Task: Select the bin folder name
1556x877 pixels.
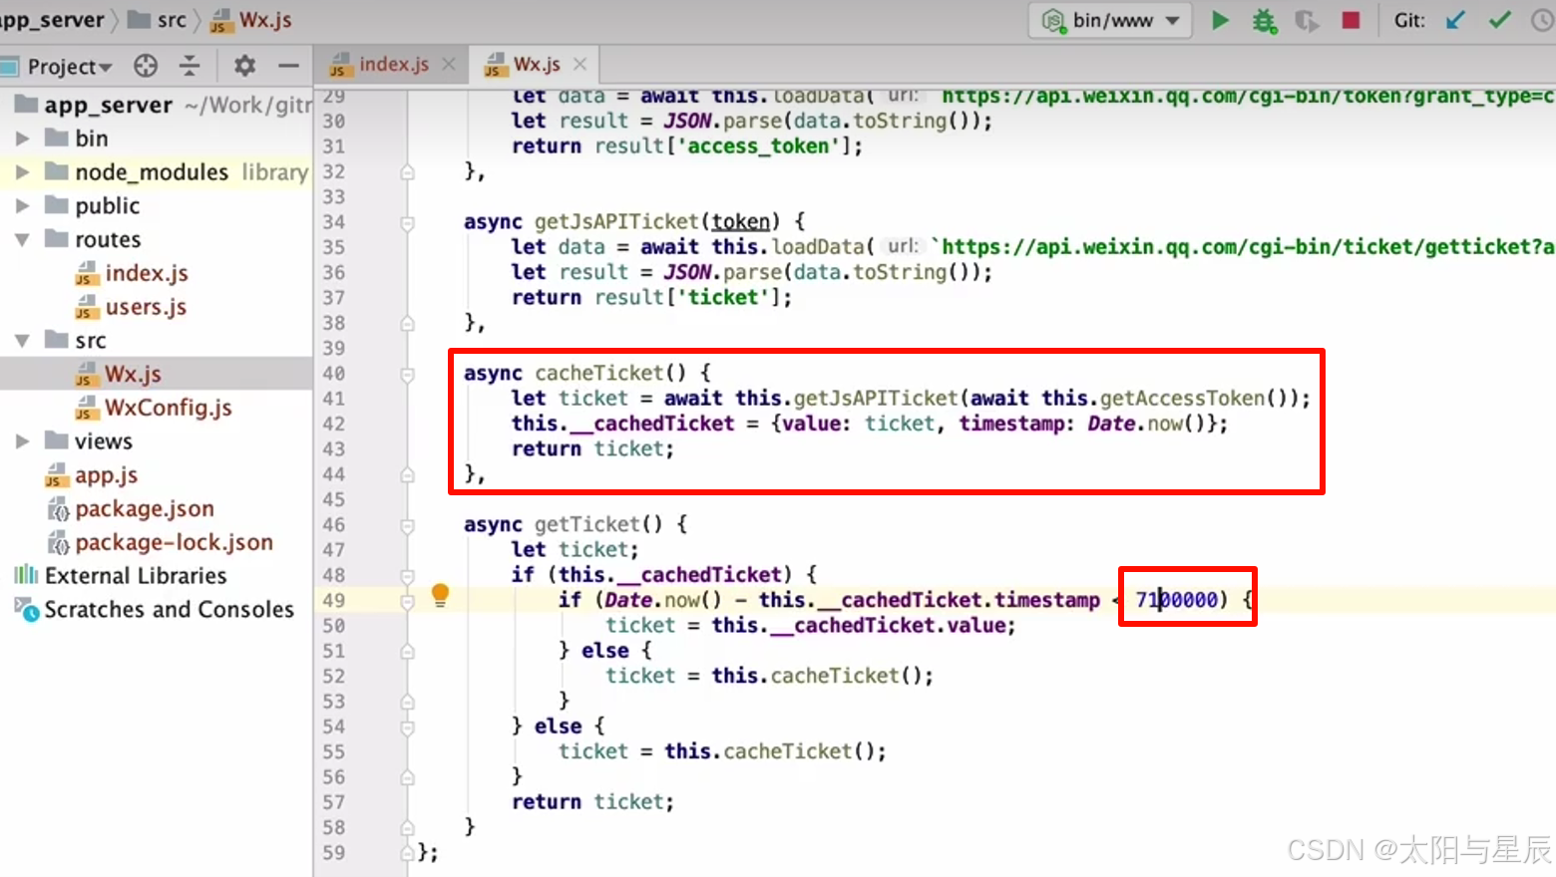Action: (92, 139)
